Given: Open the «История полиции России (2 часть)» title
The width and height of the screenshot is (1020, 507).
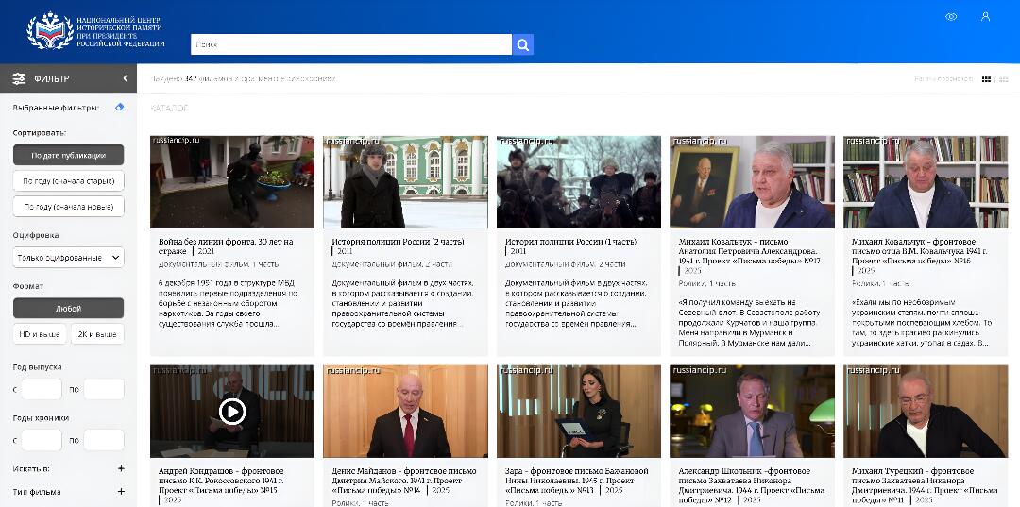Looking at the screenshot, I should point(398,242).
